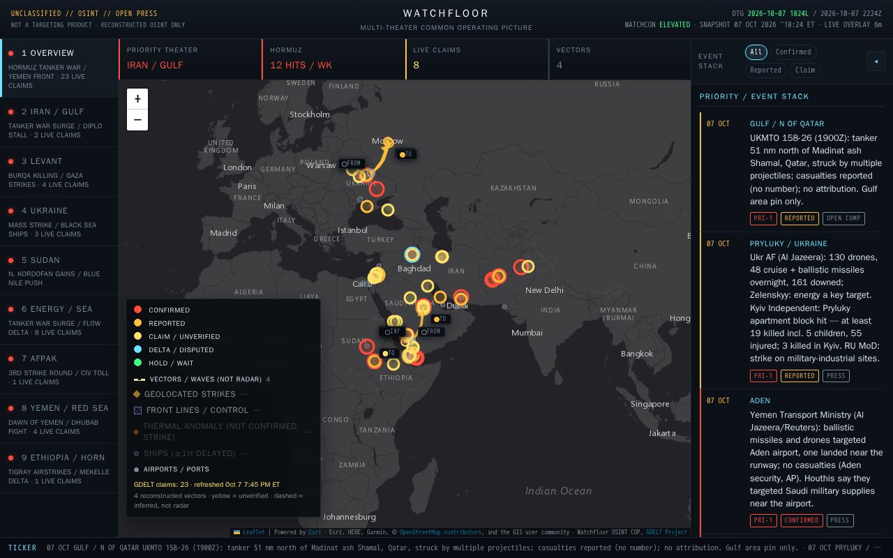This screenshot has height=558, width=893.
Task: Select the marker at Dubai
Action: 460,299
